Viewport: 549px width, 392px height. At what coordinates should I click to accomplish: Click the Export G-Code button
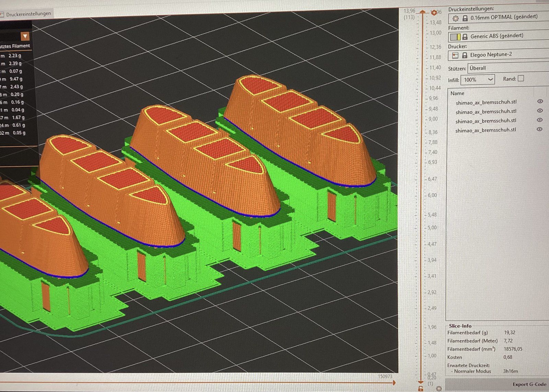tap(529, 384)
